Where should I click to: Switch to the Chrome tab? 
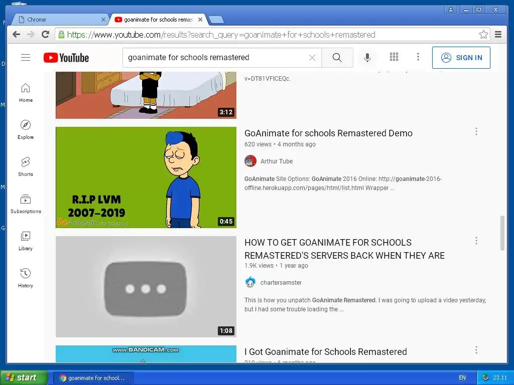61,20
